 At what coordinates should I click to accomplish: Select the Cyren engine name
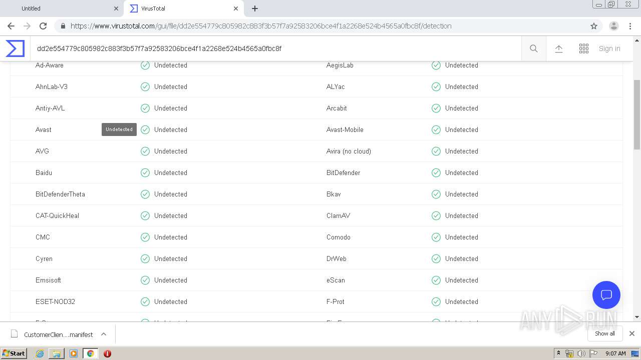44,258
